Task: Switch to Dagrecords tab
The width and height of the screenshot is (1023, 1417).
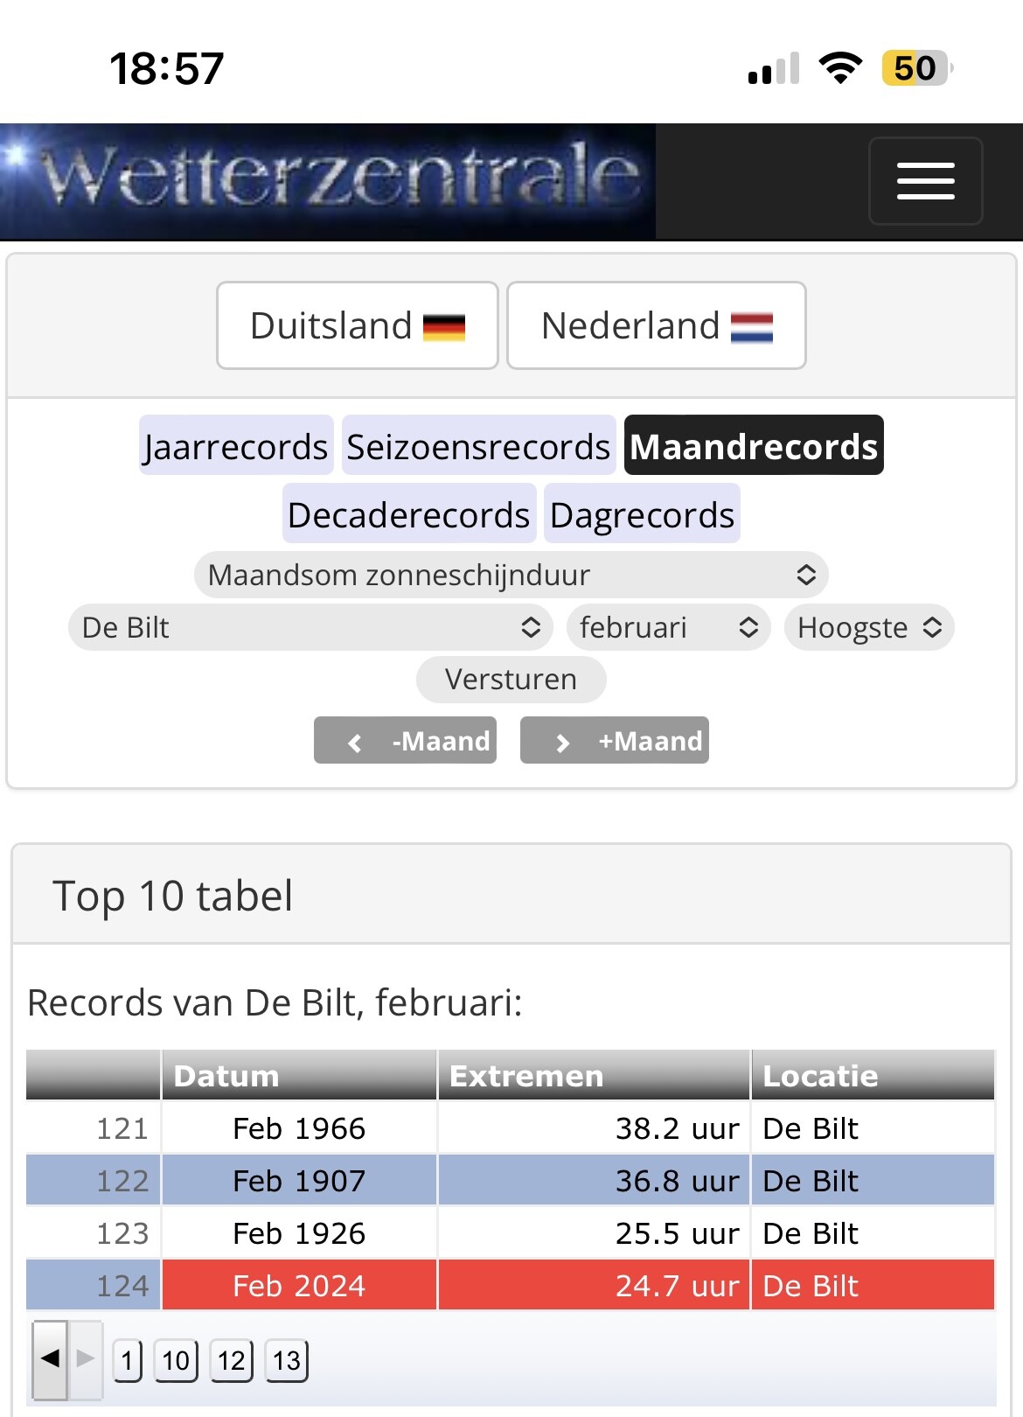Action: (x=642, y=514)
